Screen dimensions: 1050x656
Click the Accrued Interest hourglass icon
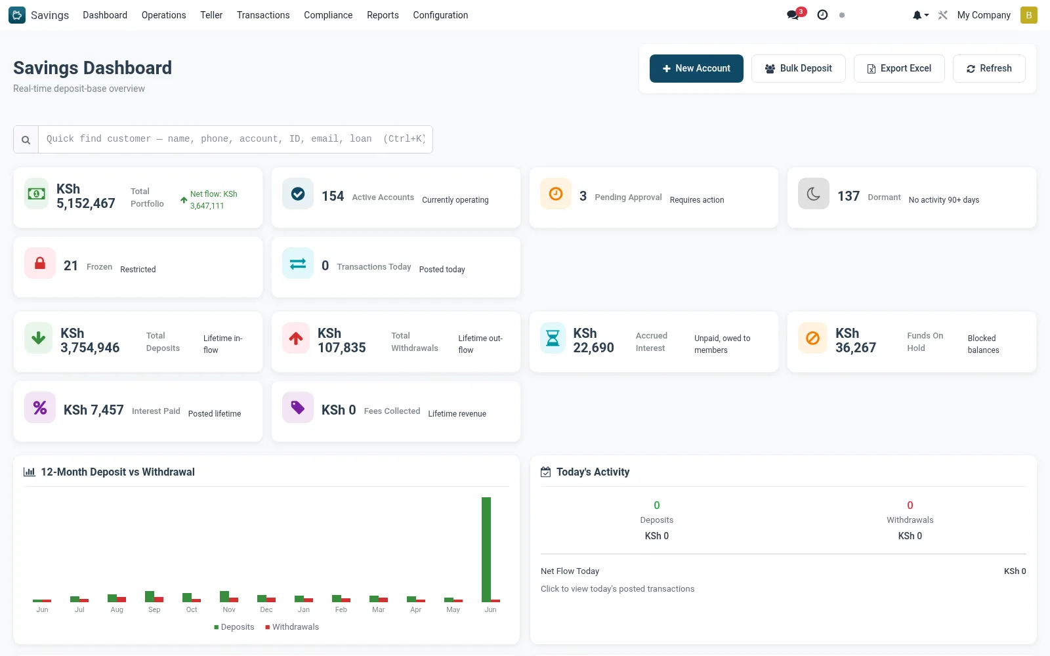(x=553, y=338)
